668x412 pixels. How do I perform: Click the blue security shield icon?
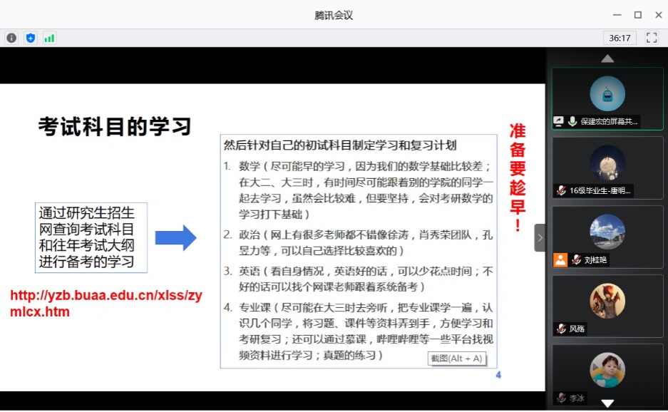point(30,38)
